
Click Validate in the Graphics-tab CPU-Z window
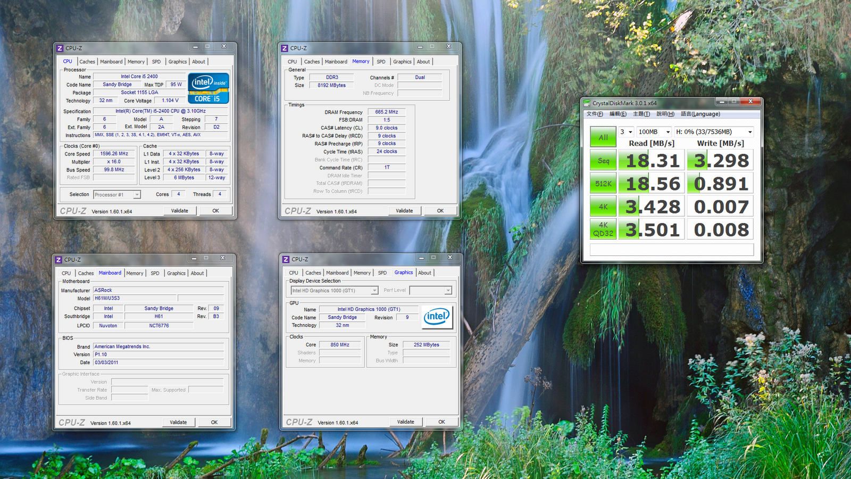click(406, 422)
